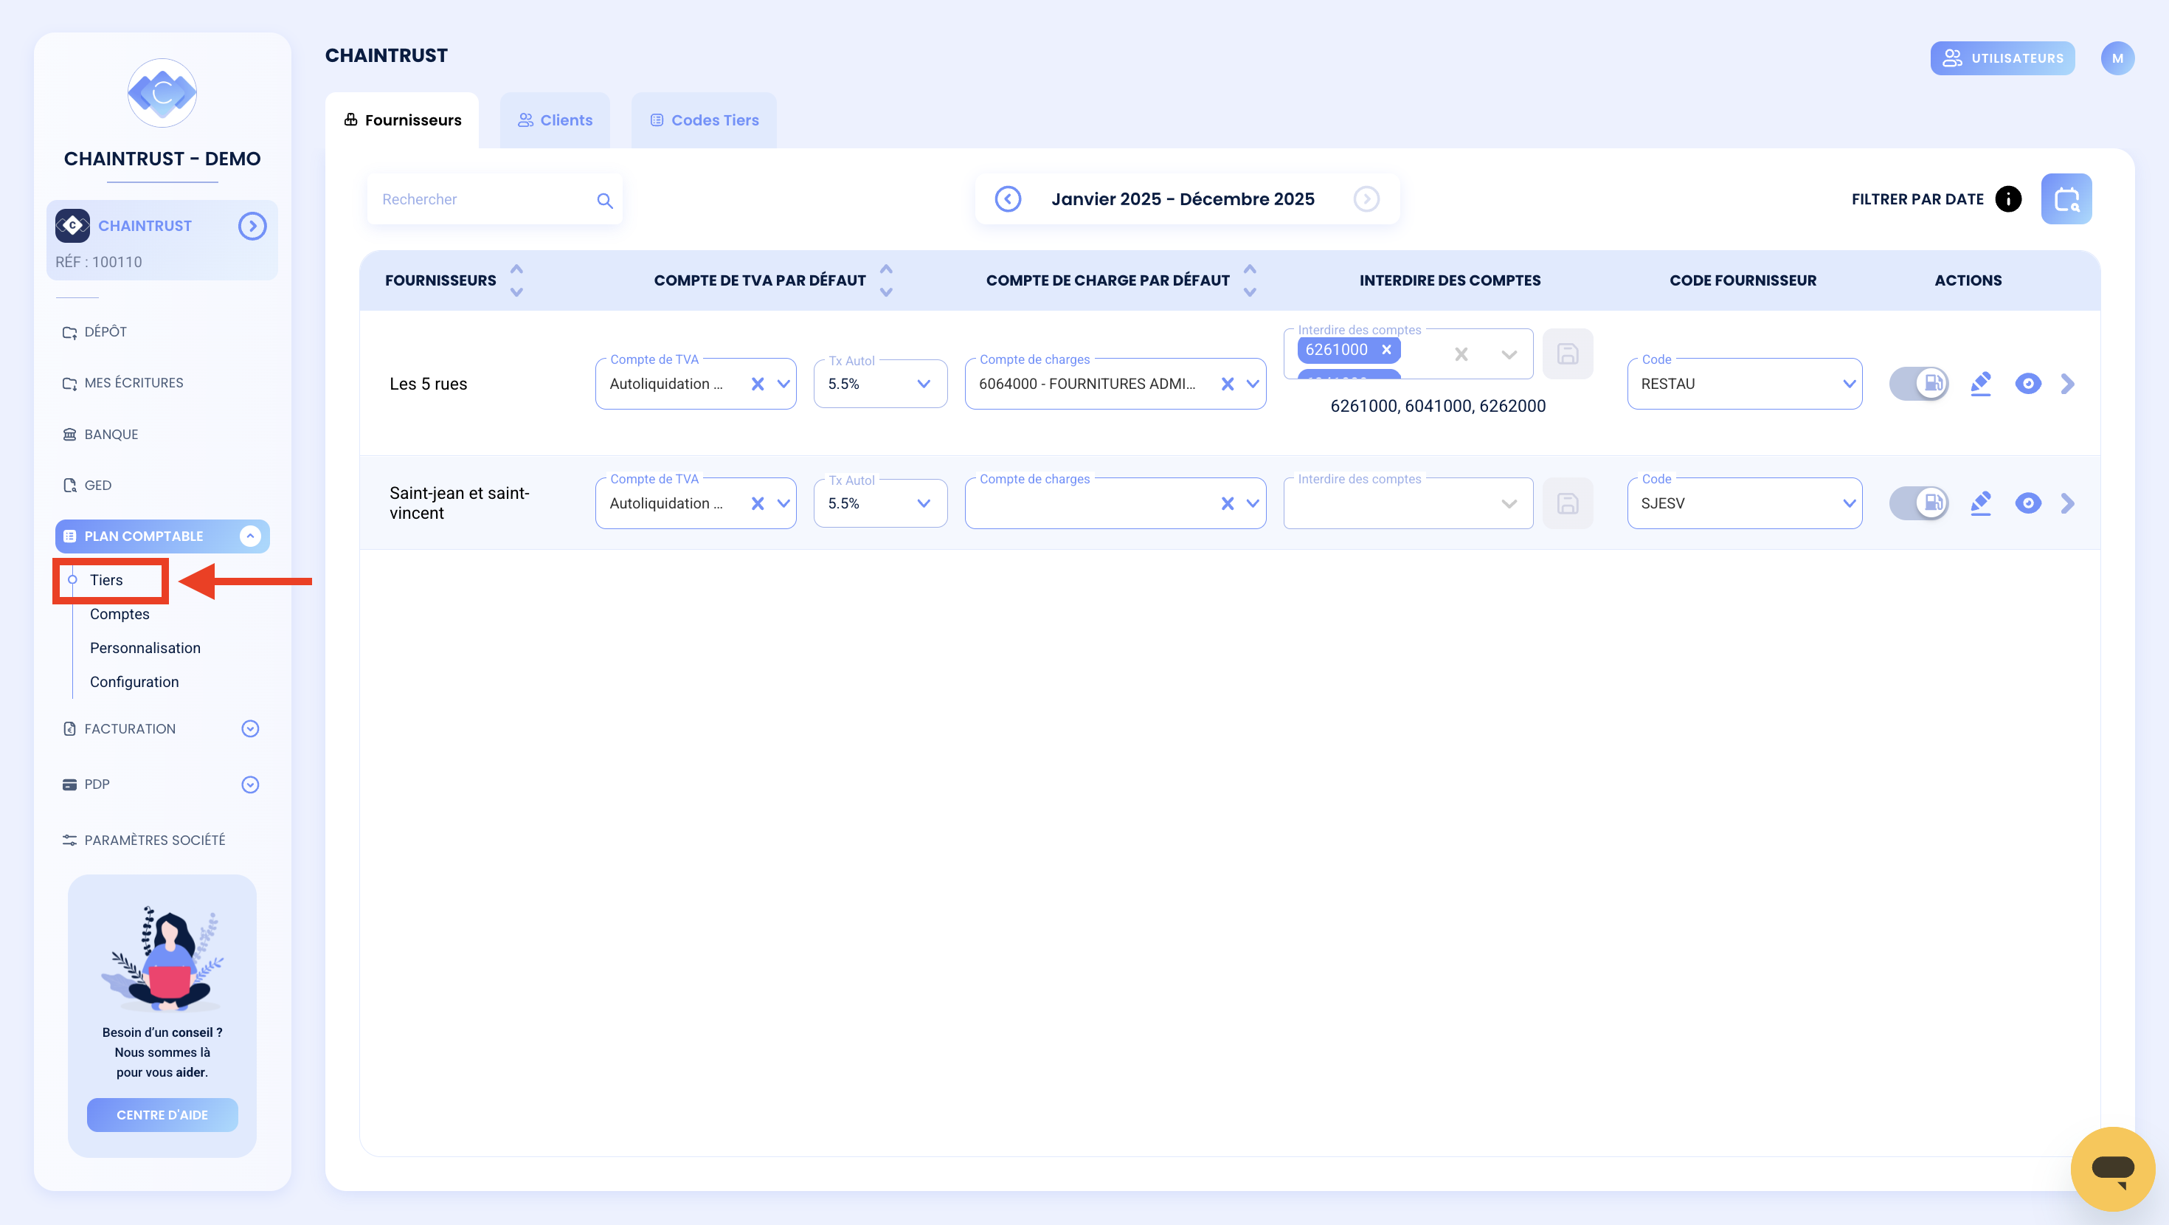Open GED in the sidebar
Viewport: 2169px width, 1225px height.
point(87,486)
